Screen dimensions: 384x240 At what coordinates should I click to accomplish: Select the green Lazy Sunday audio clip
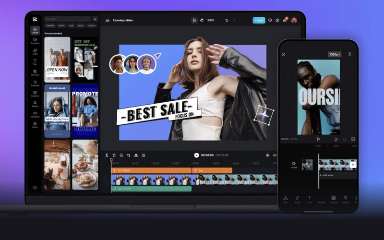tap(151, 189)
